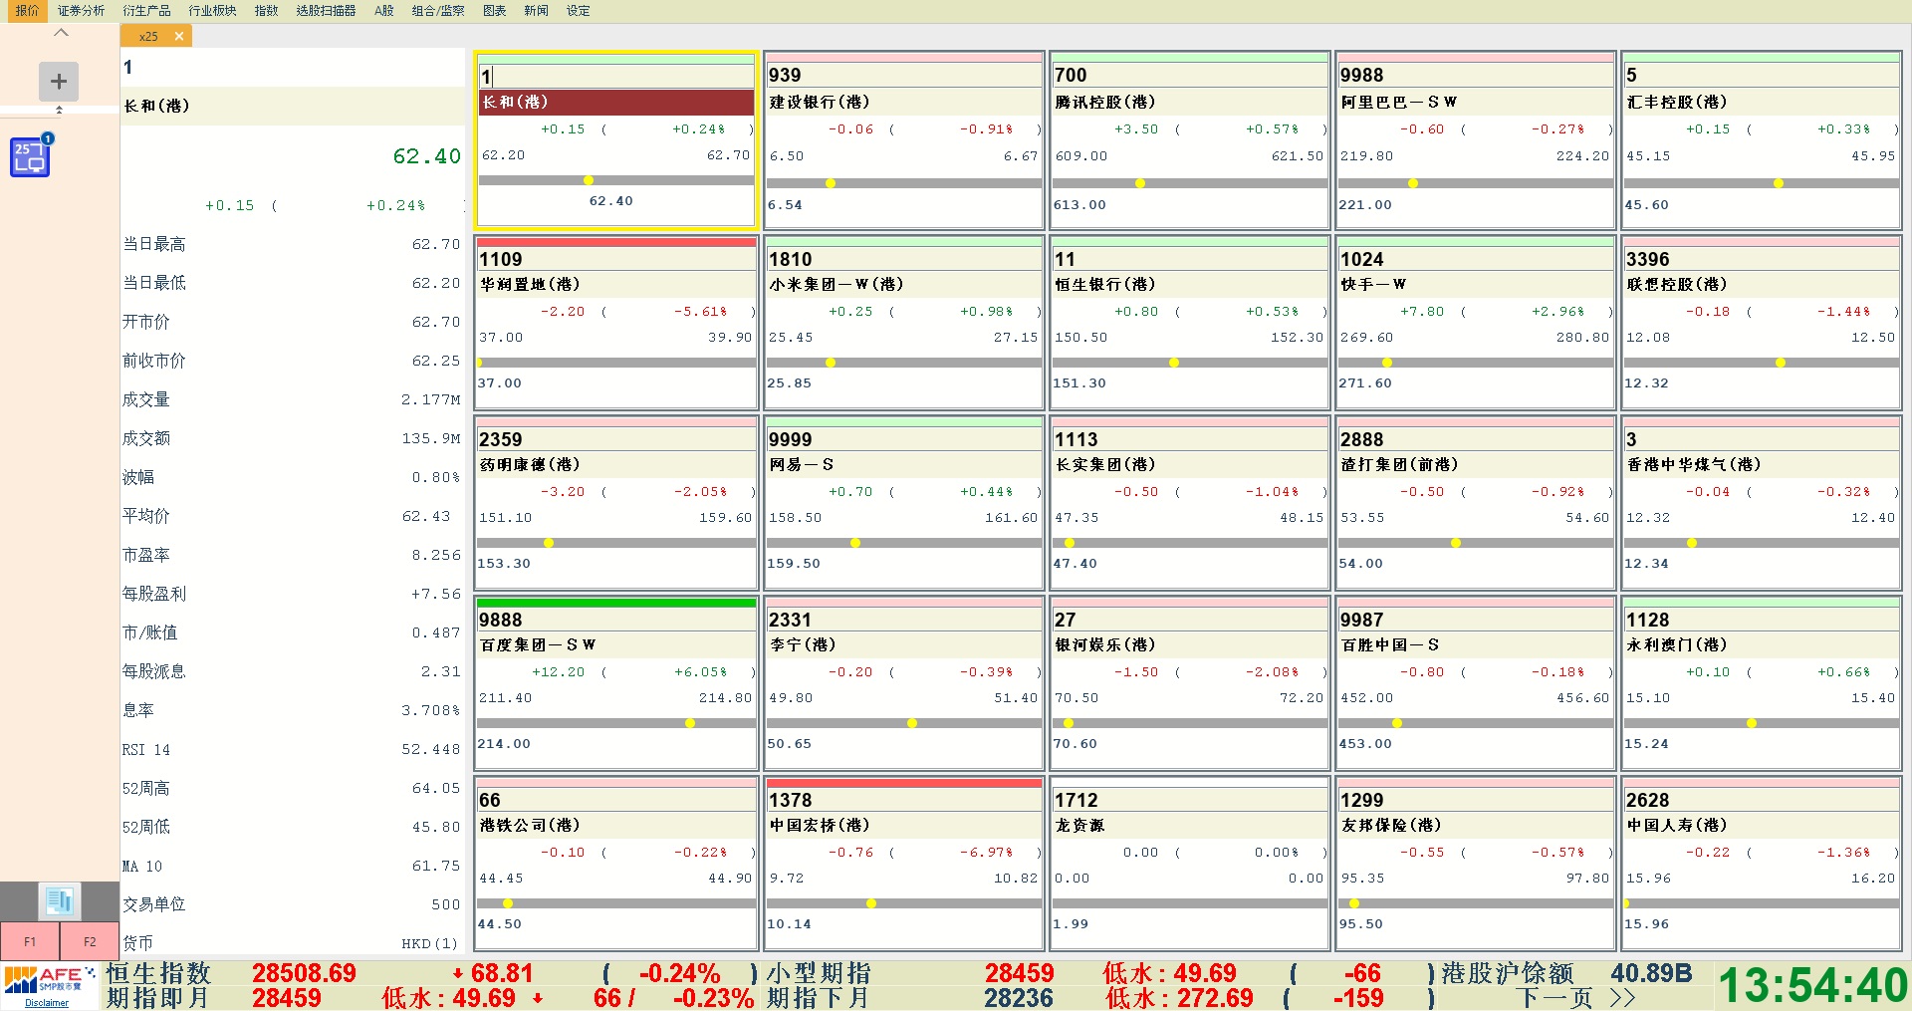Screen dimensions: 1912x1011
Task: Select 龙资源 card name
Action: pos(1079,825)
